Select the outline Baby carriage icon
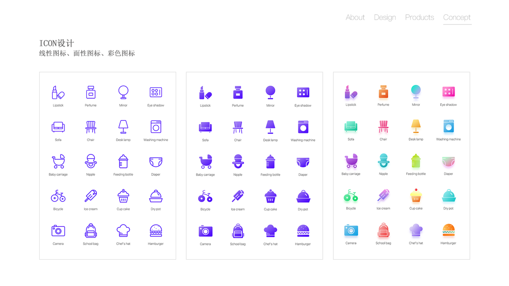509x286 pixels. click(x=58, y=162)
